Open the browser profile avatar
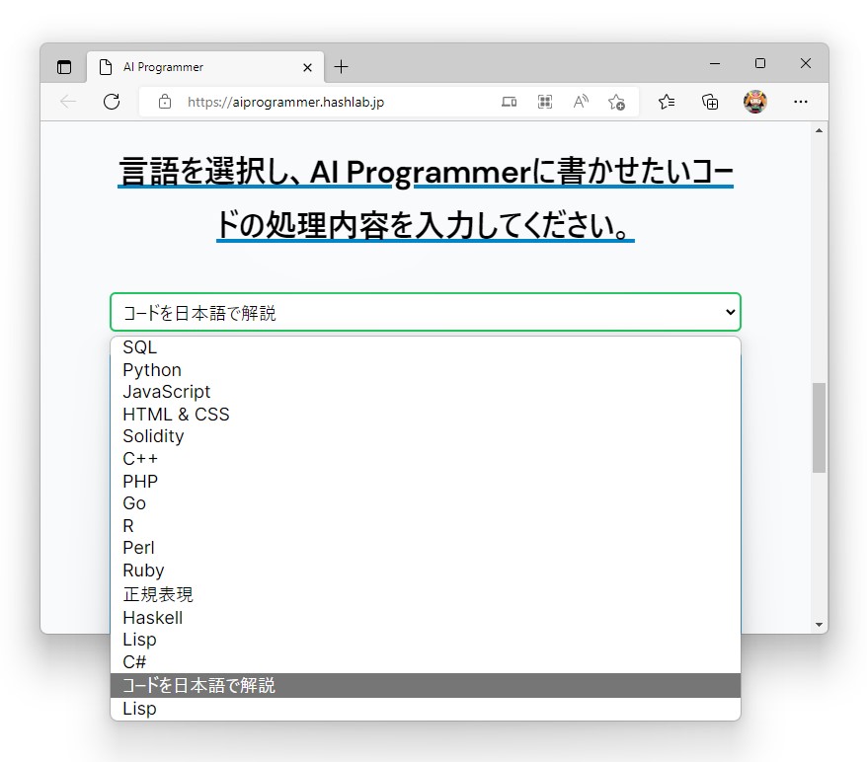The width and height of the screenshot is (867, 762). [x=754, y=102]
